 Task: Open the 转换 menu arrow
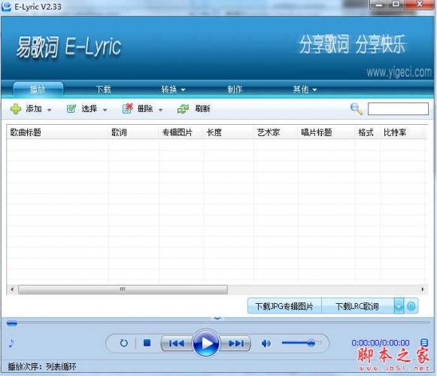183,90
